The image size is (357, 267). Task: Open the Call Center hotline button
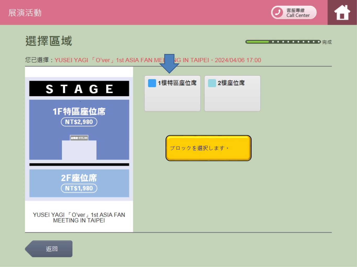click(294, 13)
